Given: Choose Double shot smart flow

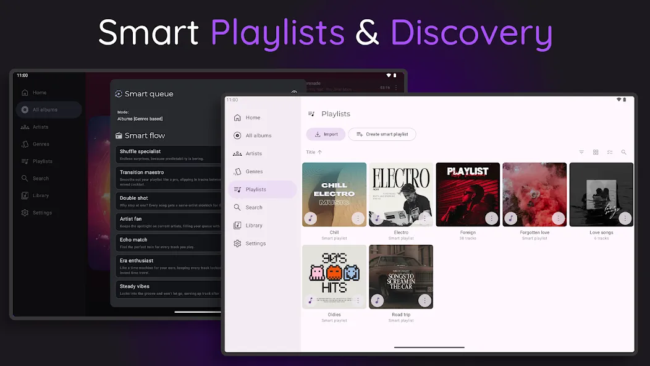Looking at the screenshot, I should pos(168,201).
